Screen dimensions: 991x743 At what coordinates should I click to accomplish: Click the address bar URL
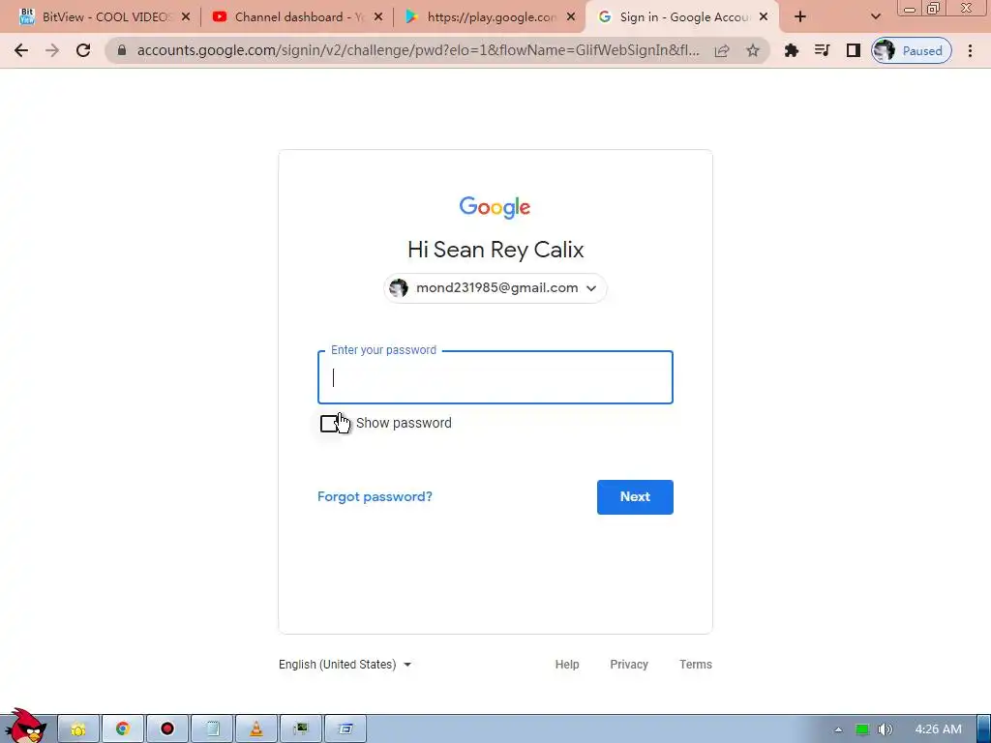[x=418, y=50]
